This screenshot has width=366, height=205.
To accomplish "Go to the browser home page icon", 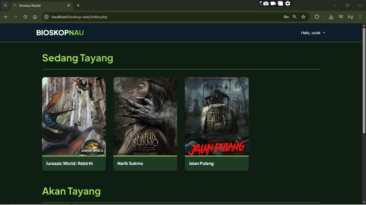I will click(35, 17).
